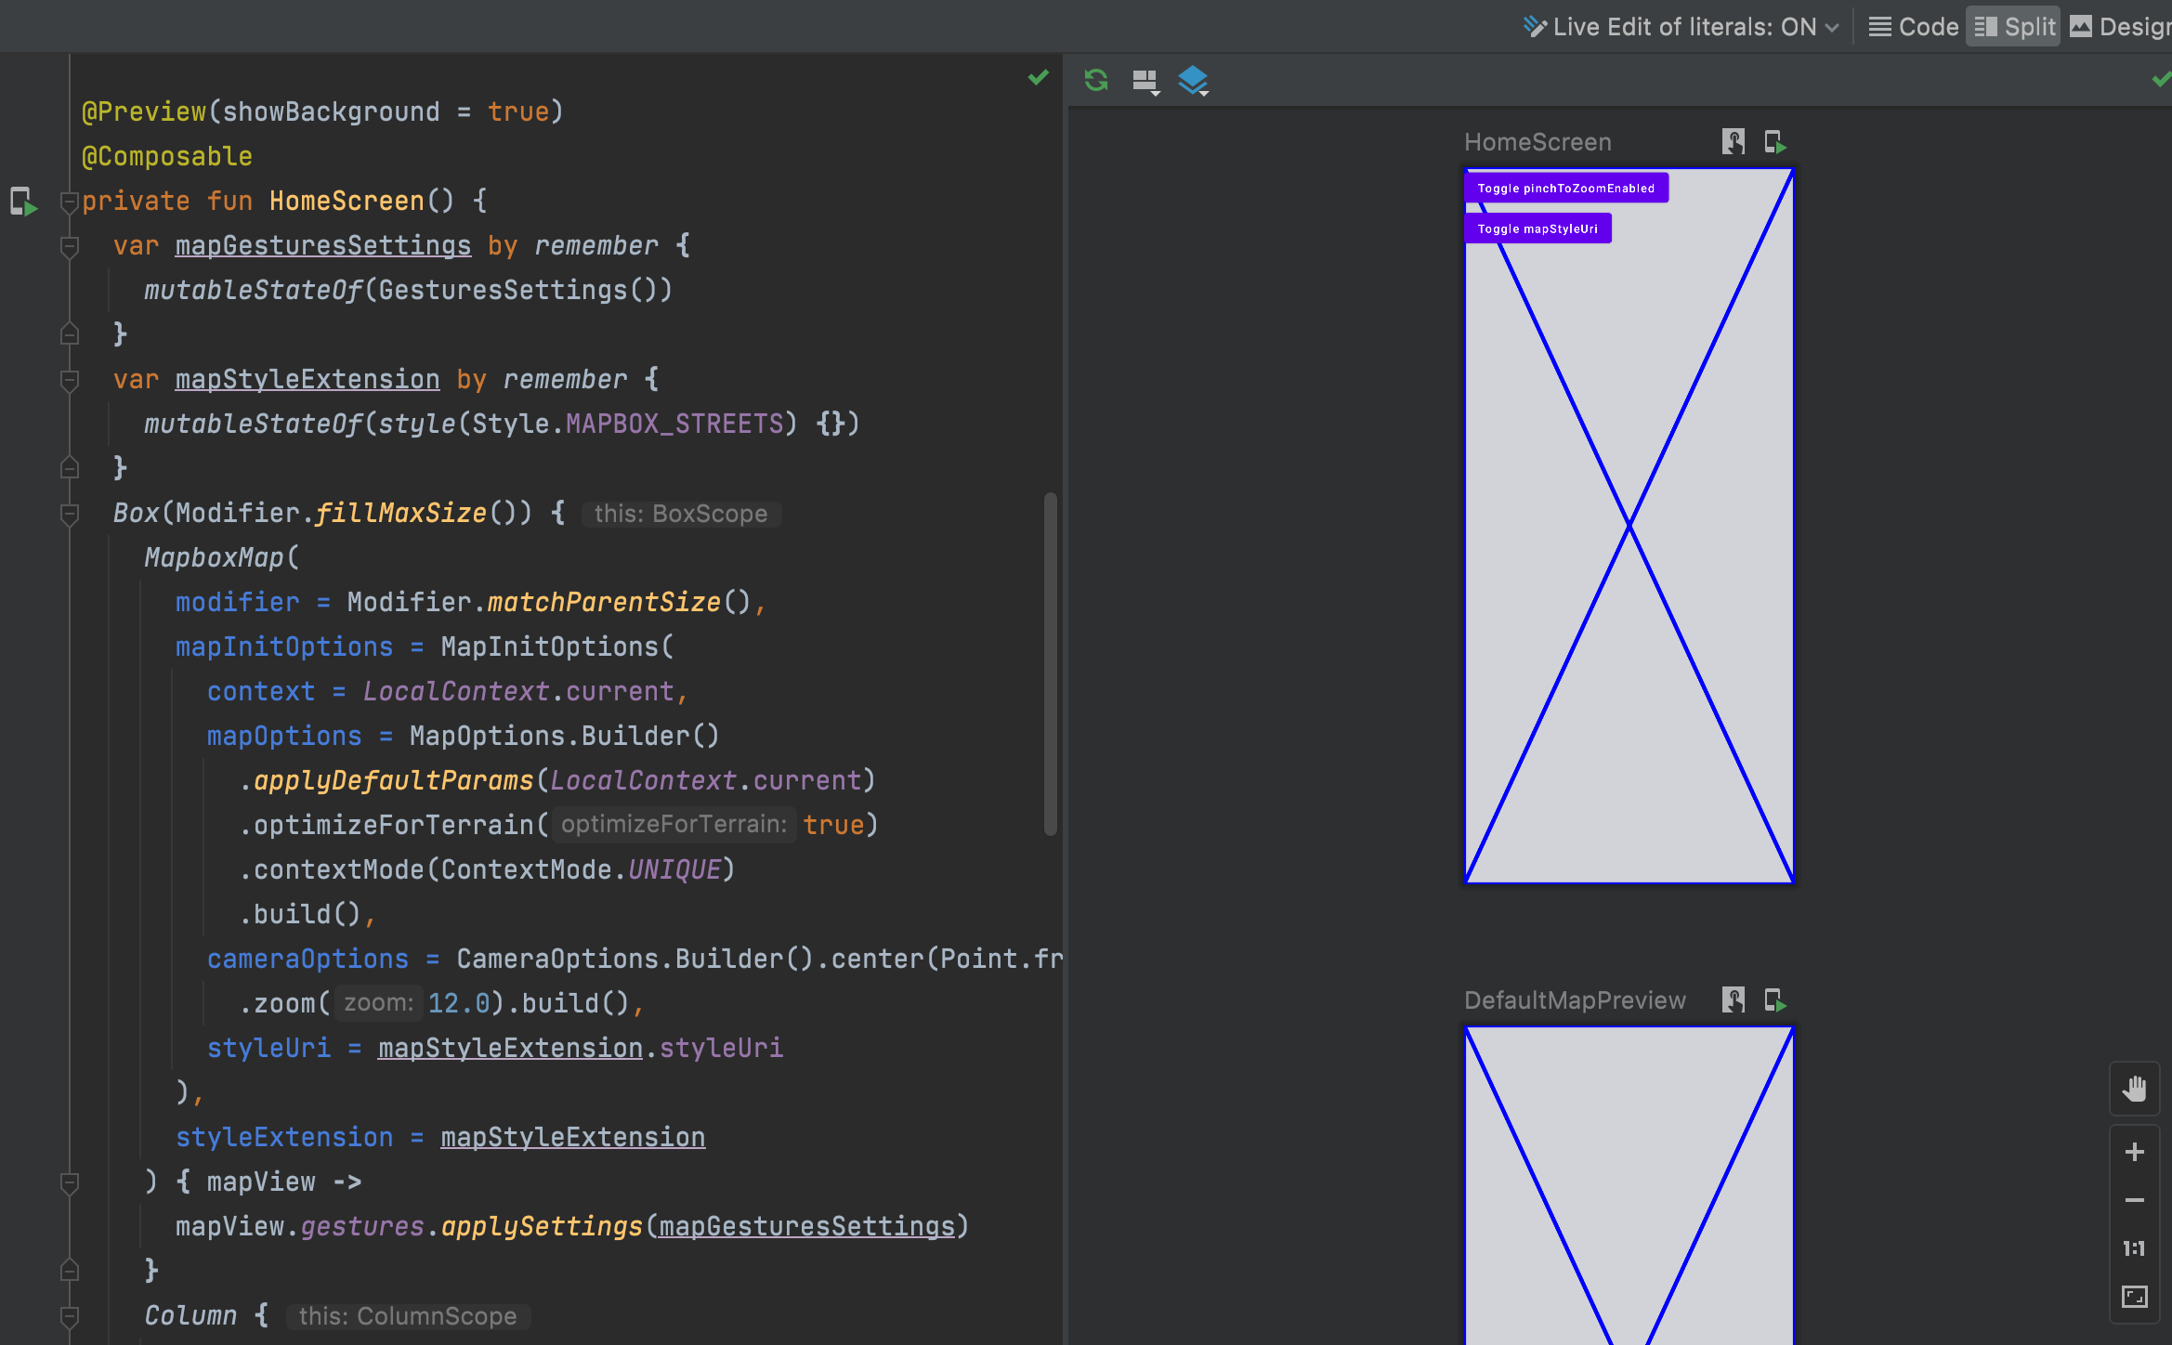Click the 'this: BoxScope' inlay hint
Screen dimensions: 2172x1345
click(x=681, y=514)
